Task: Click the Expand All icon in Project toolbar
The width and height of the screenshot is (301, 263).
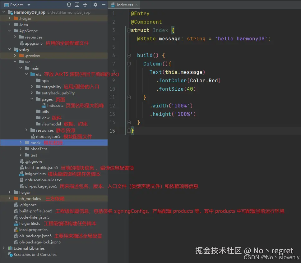Action: tap(77, 5)
